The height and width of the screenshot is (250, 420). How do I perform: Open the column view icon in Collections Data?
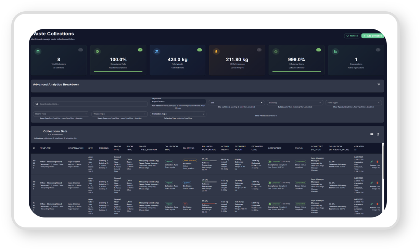(372, 134)
